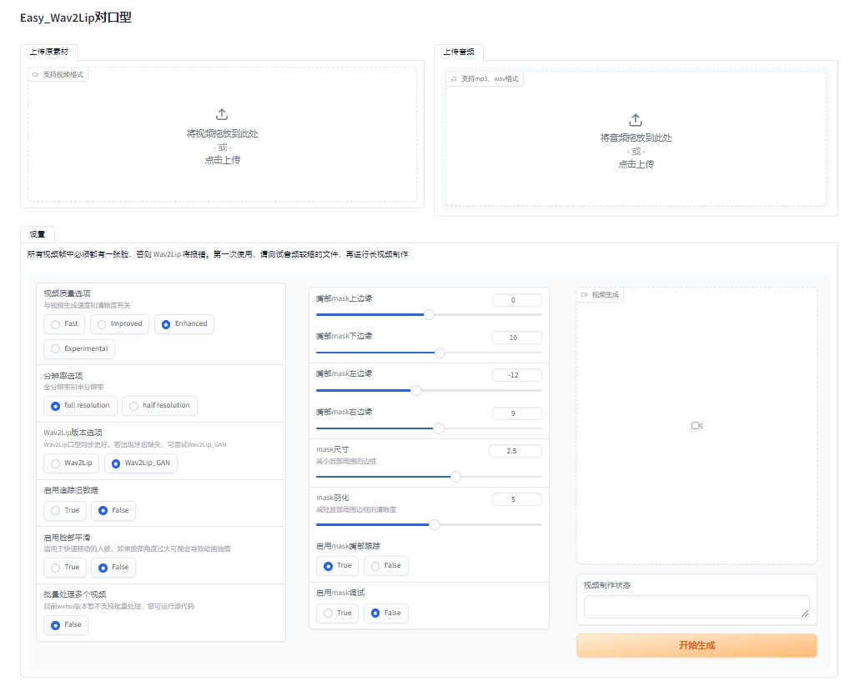Select the Enhanced video quality option

184,323
